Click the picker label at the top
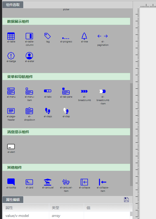 pyautogui.click(x=66, y=9)
